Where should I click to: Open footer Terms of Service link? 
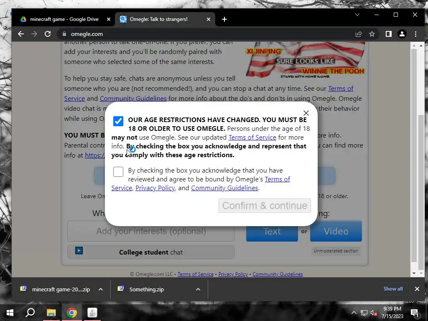[196, 274]
